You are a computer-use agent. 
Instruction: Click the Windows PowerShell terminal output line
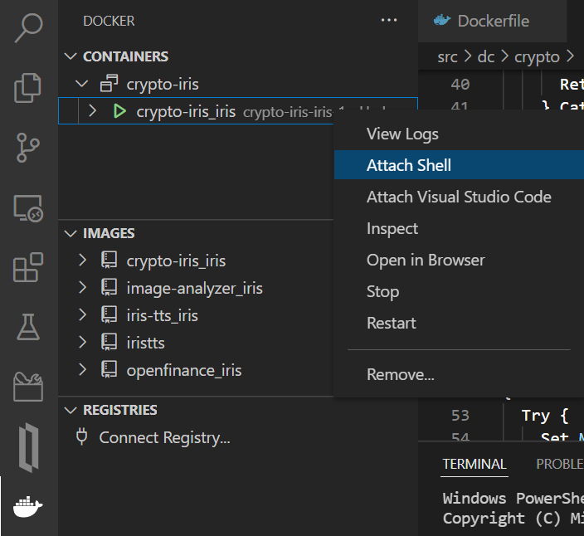point(513,499)
